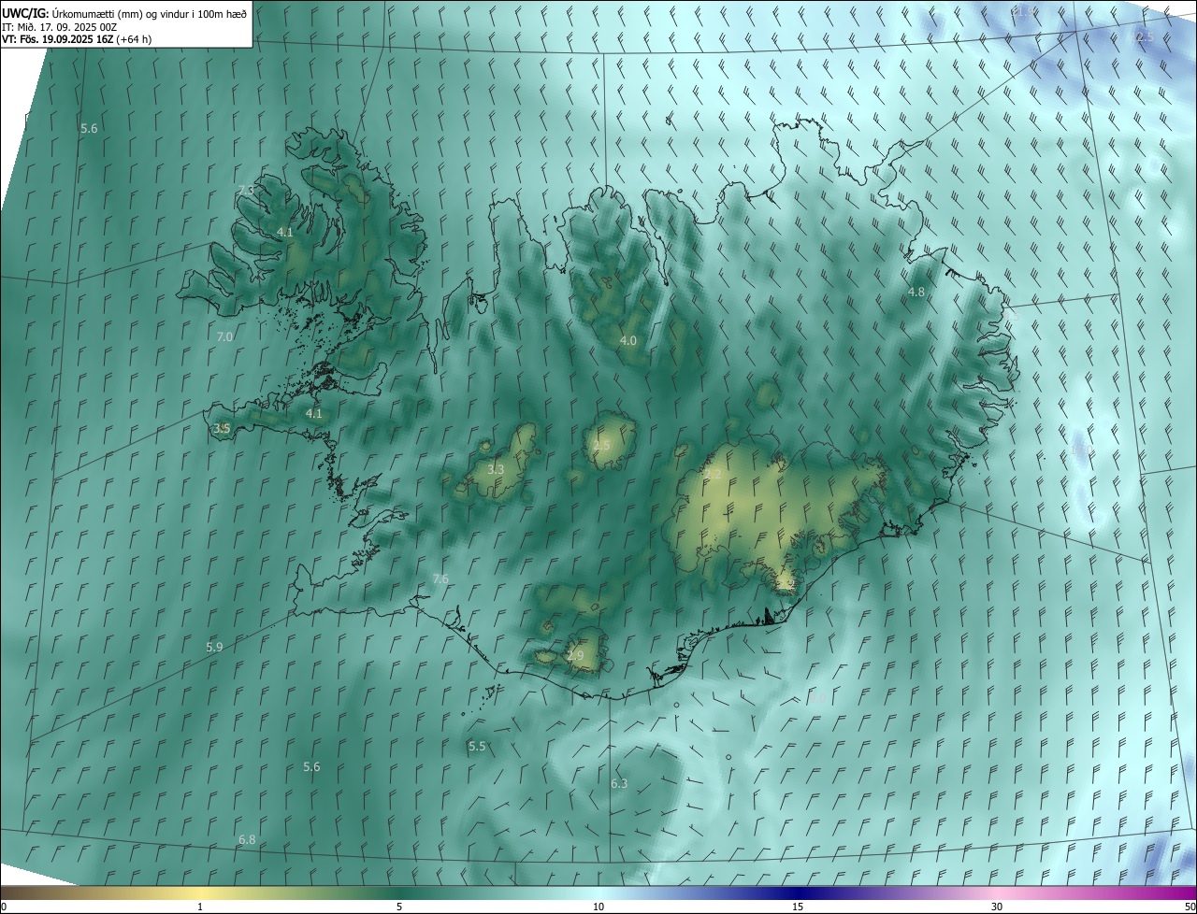Click the colorbar tick label "1"
The width and height of the screenshot is (1197, 914).
(x=200, y=907)
